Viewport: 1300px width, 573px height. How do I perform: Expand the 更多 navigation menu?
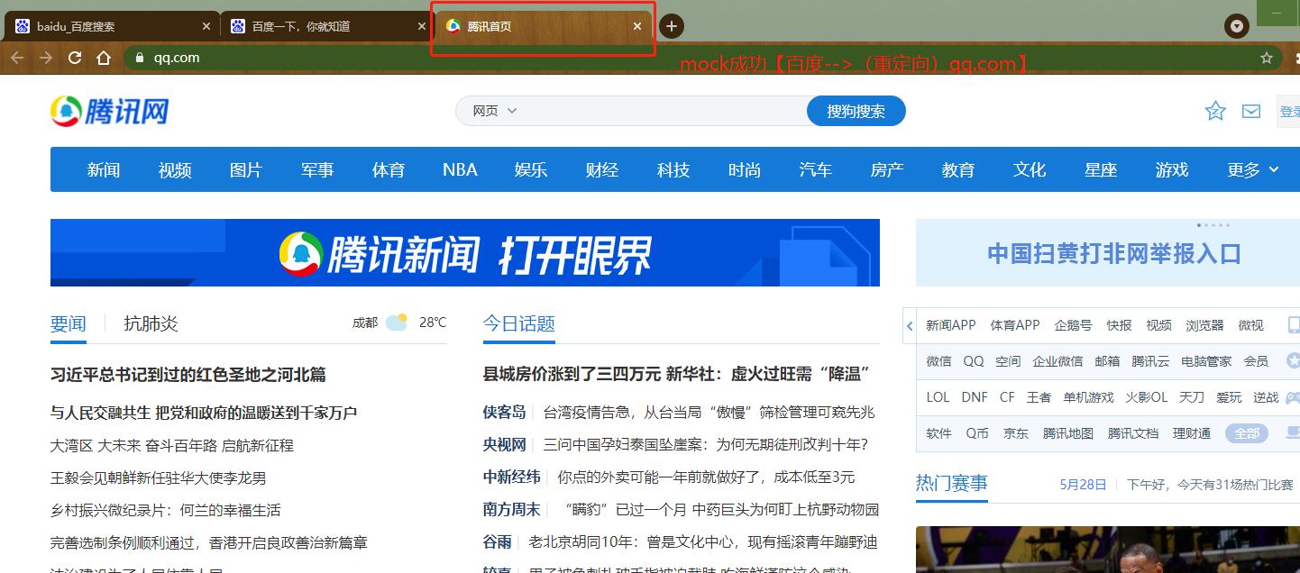point(1253,169)
